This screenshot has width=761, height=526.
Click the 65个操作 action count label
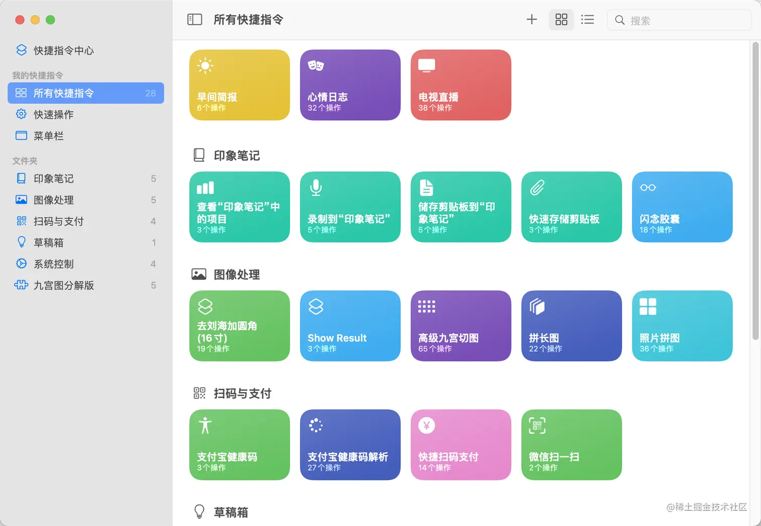(435, 348)
